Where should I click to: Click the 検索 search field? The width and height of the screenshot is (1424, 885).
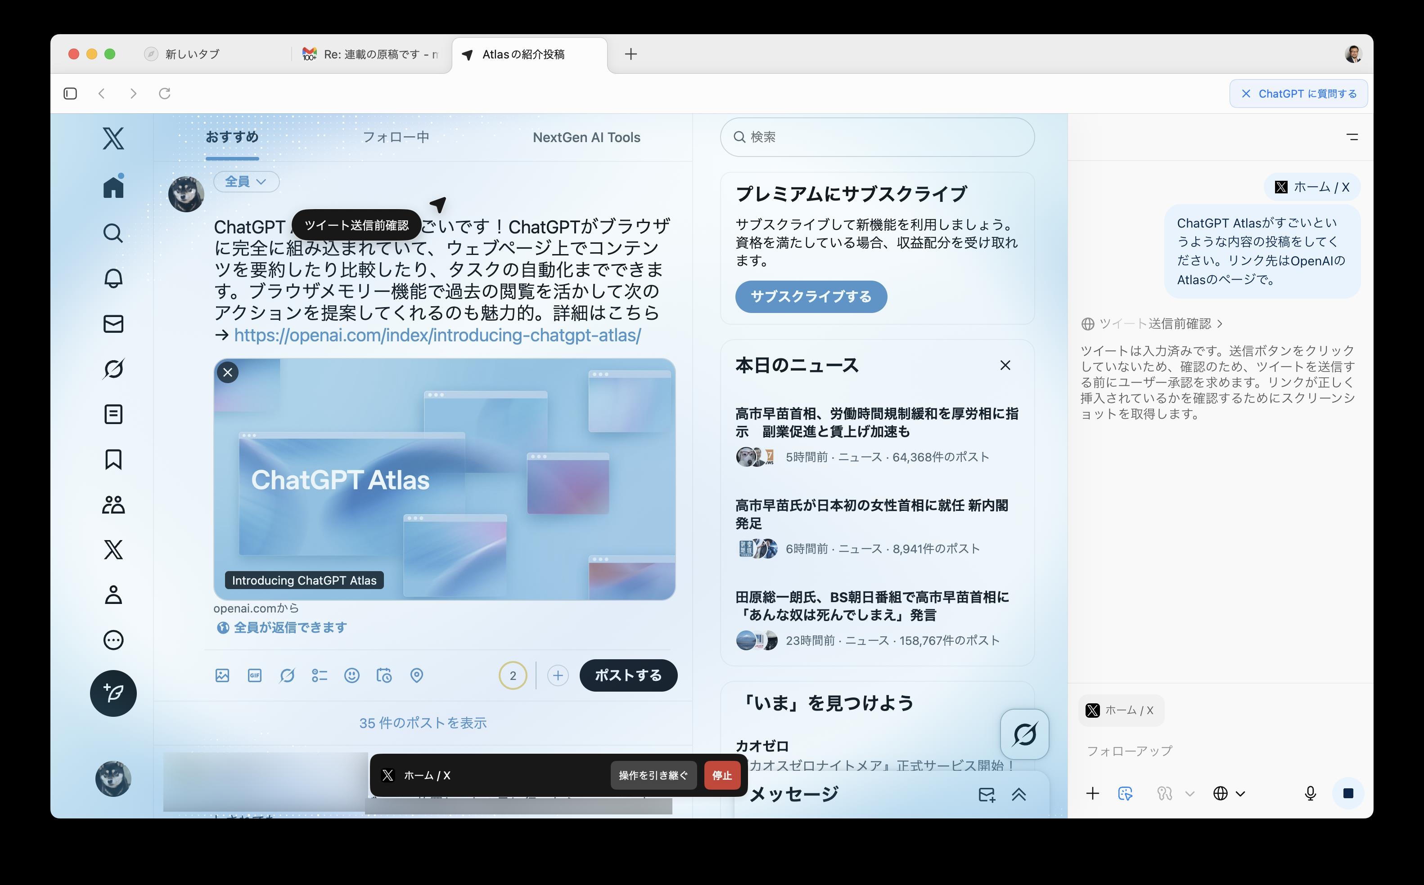coord(877,137)
